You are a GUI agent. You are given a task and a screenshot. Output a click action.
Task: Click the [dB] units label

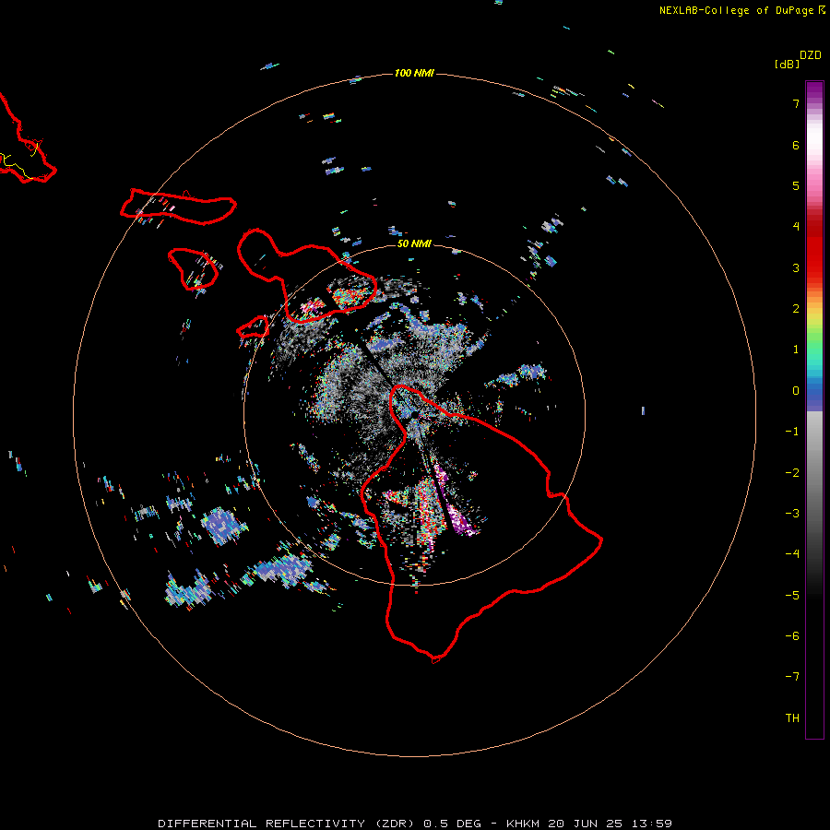coord(788,64)
